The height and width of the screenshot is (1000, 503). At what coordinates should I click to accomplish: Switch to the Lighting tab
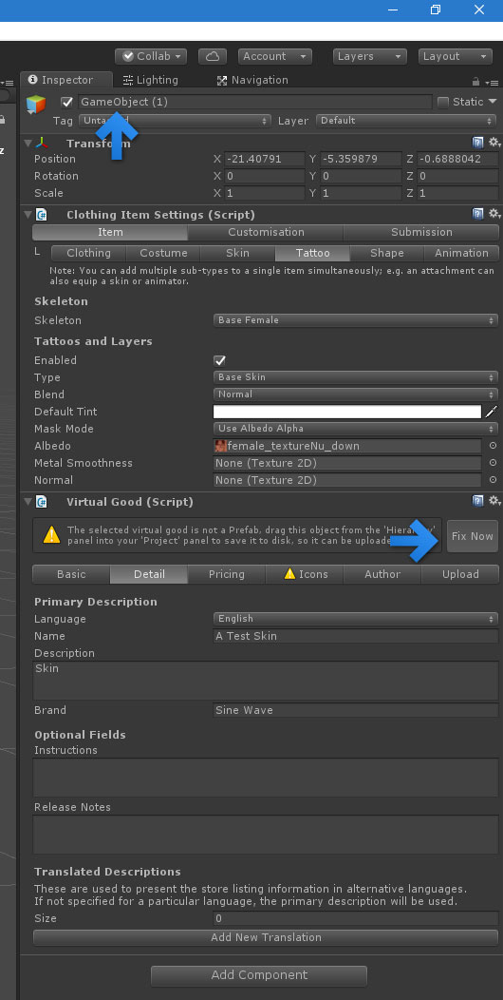[151, 80]
